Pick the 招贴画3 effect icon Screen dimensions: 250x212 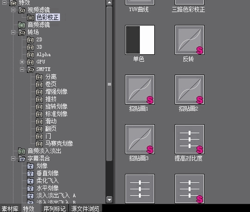[140, 139]
